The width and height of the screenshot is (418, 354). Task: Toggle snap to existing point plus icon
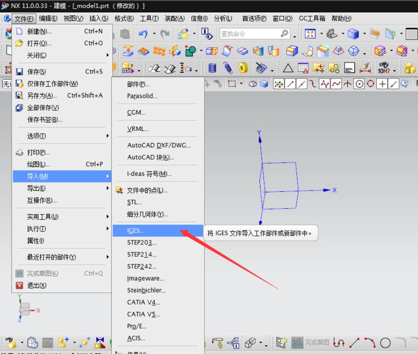click(x=382, y=84)
